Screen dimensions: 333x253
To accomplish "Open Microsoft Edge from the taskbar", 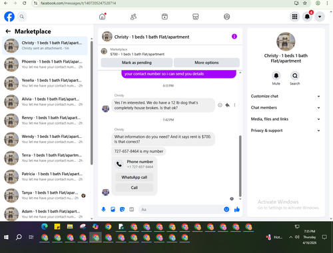I will 45,226.
